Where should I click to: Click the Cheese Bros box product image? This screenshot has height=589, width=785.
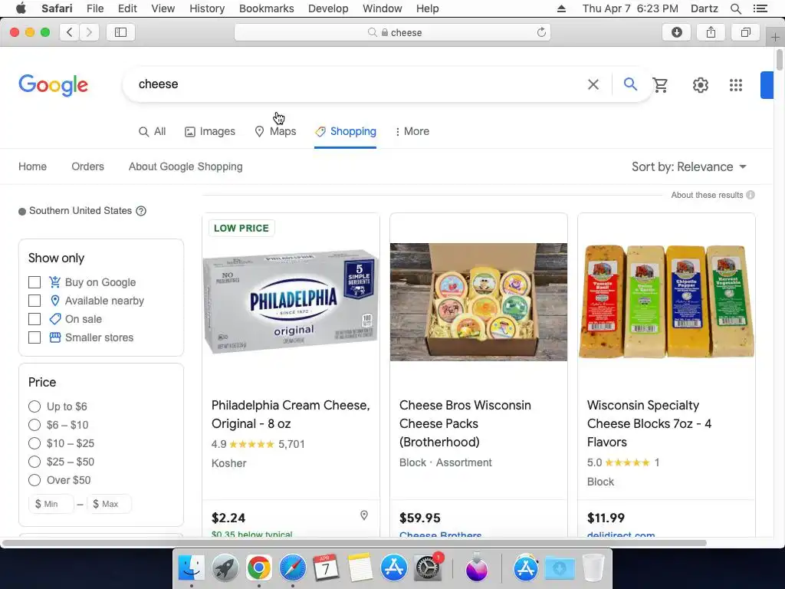coord(478,302)
